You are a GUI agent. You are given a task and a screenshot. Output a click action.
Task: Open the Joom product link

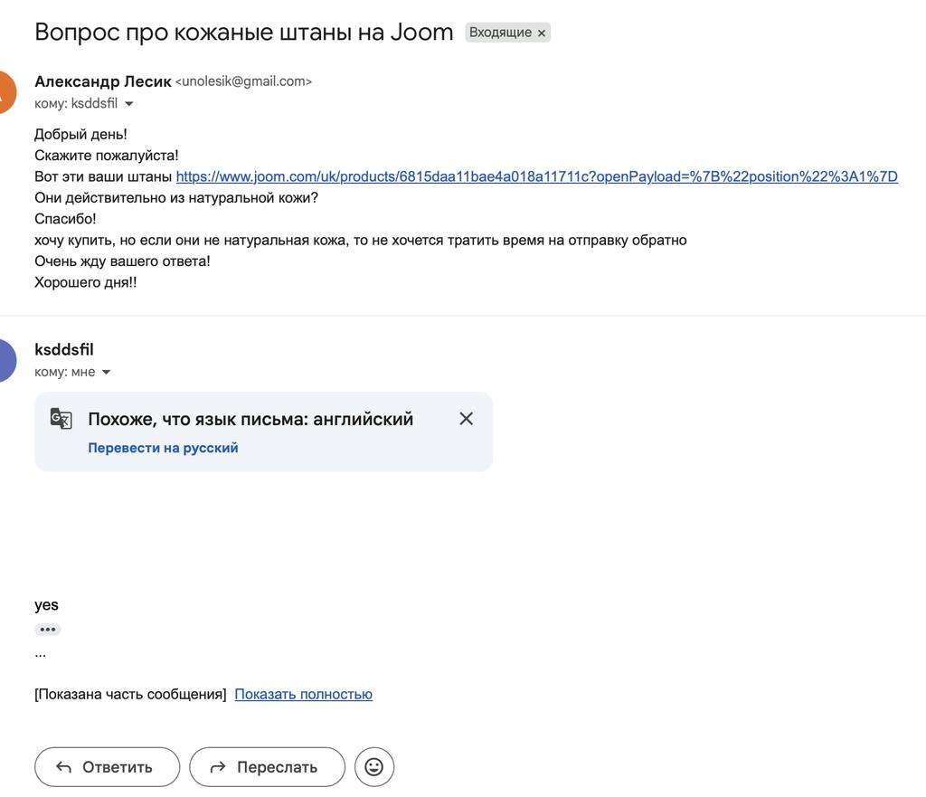536,176
